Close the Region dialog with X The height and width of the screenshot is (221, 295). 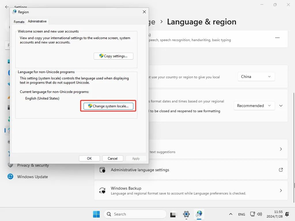[144, 12]
